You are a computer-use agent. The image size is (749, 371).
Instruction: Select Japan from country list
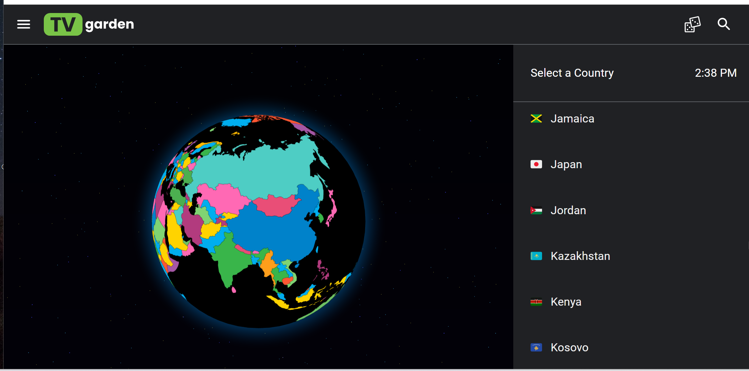[566, 164]
